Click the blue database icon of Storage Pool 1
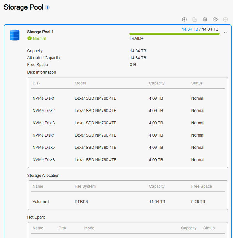 coord(15,35)
